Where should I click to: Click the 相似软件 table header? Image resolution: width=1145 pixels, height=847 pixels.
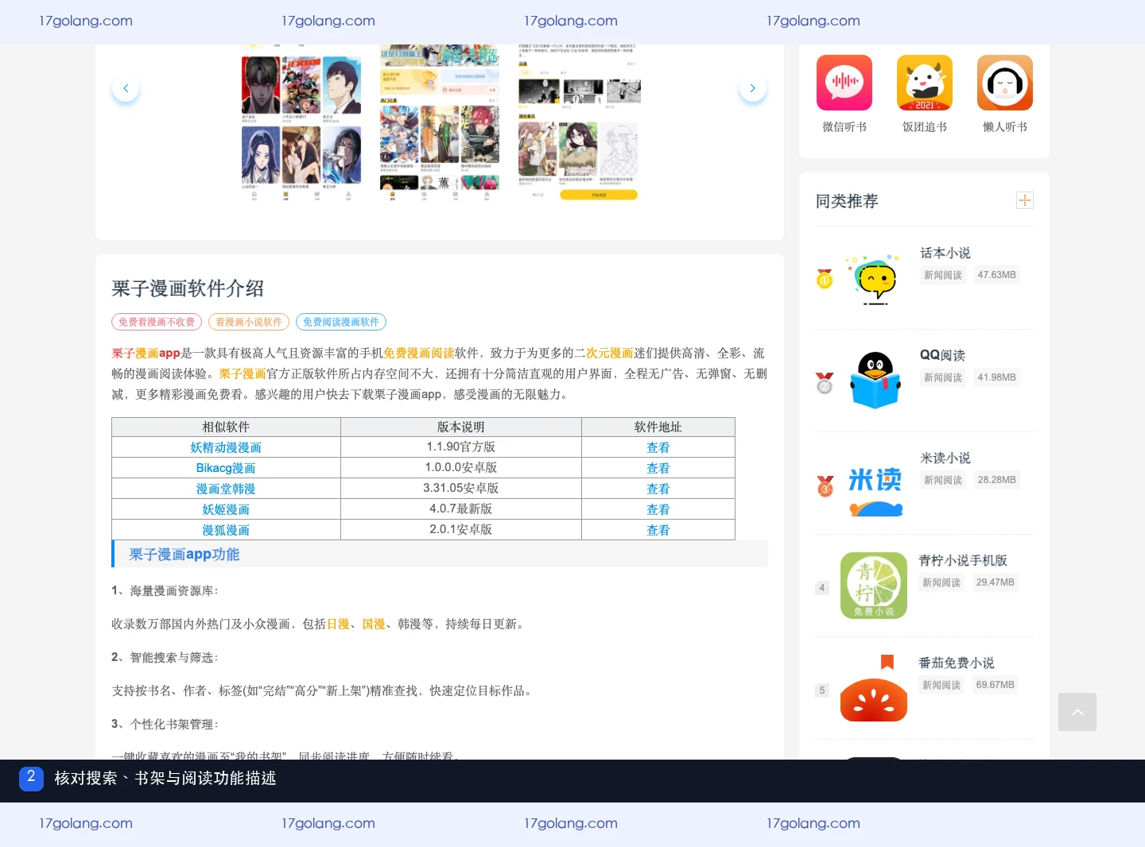(226, 427)
